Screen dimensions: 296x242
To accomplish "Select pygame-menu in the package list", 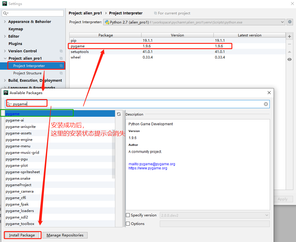I will (18, 146).
